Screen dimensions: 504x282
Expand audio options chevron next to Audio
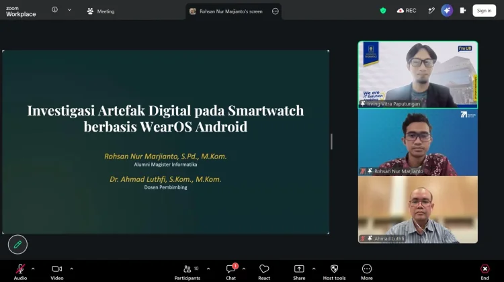(x=33, y=269)
